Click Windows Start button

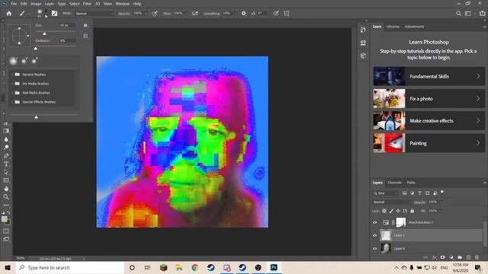coord(8,267)
